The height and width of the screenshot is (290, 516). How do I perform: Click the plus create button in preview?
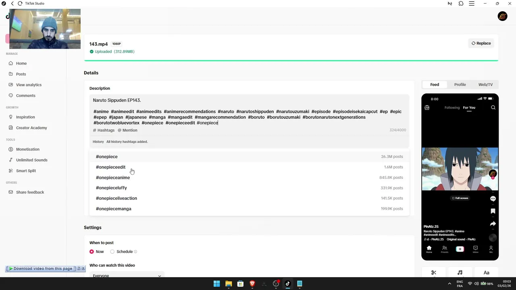coord(460,249)
